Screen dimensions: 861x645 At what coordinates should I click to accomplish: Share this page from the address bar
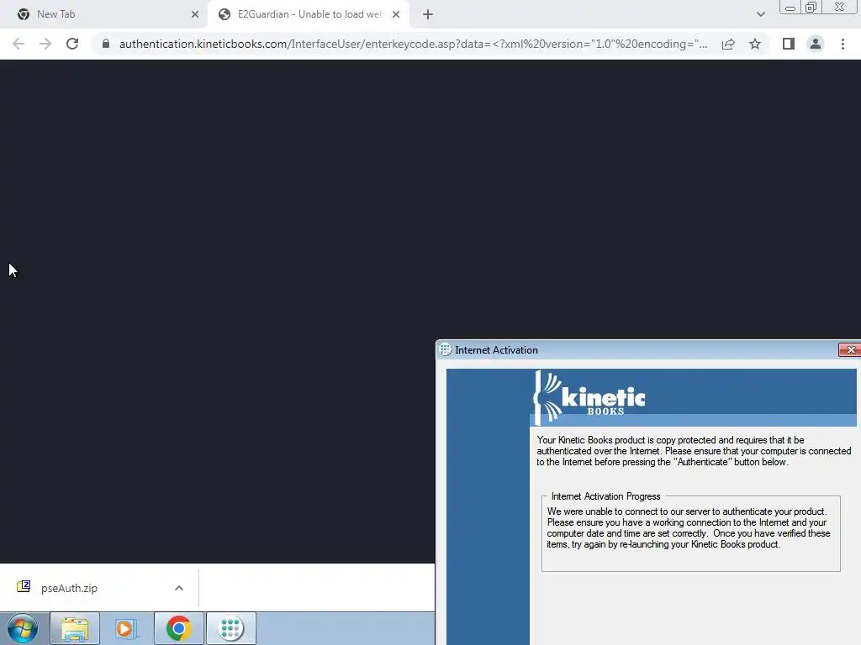(x=728, y=44)
